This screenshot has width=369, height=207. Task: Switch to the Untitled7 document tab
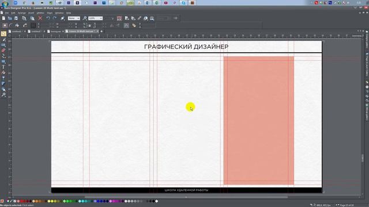pyautogui.click(x=36, y=31)
